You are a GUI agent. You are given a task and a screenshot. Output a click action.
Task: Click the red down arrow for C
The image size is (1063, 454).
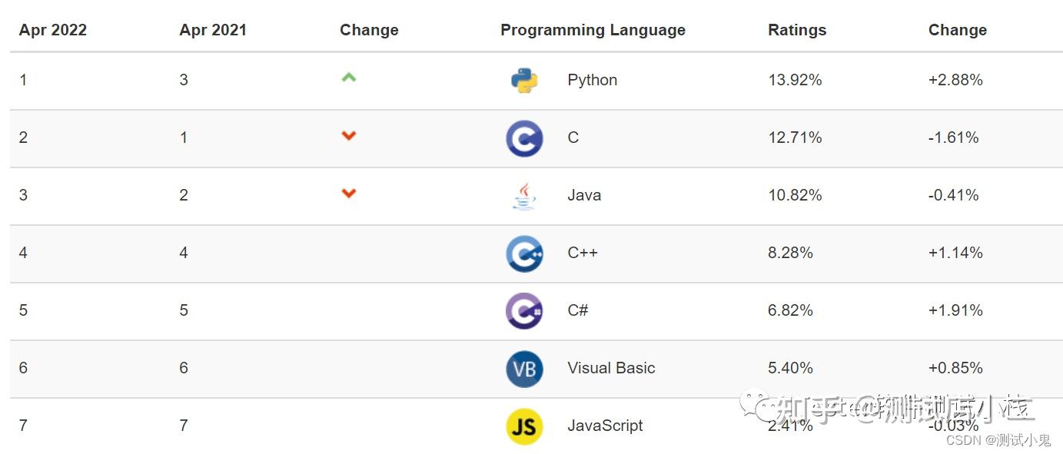[x=349, y=136]
